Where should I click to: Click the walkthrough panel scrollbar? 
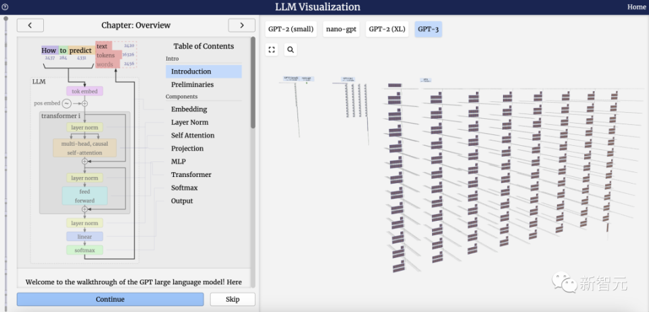pyautogui.click(x=253, y=82)
